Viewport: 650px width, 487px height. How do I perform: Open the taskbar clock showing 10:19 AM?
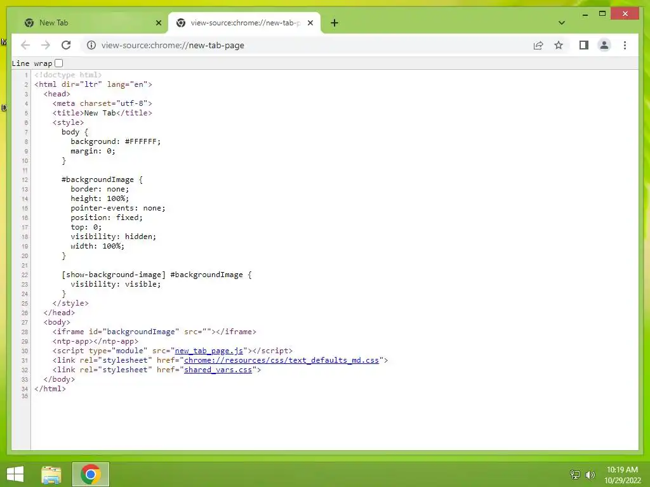tap(622, 474)
